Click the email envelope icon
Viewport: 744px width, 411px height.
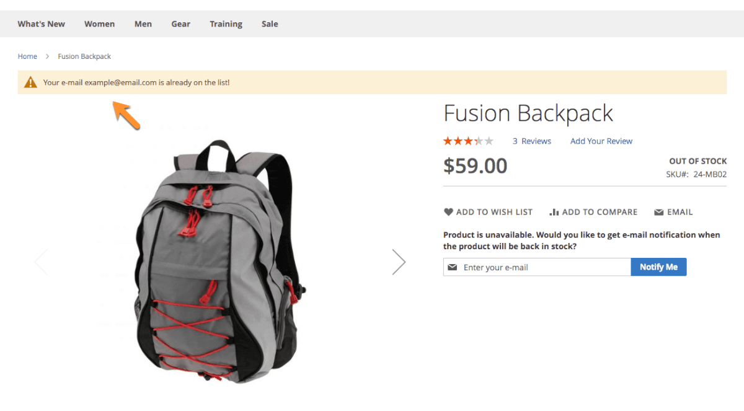[659, 213]
